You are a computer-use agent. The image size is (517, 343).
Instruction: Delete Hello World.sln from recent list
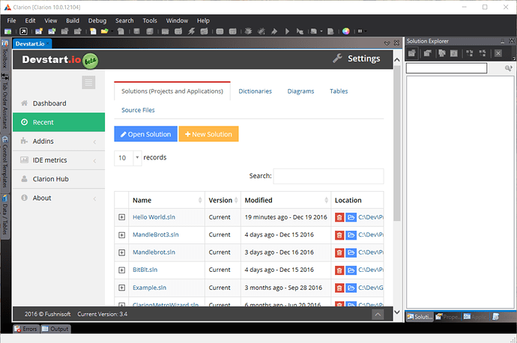click(339, 217)
